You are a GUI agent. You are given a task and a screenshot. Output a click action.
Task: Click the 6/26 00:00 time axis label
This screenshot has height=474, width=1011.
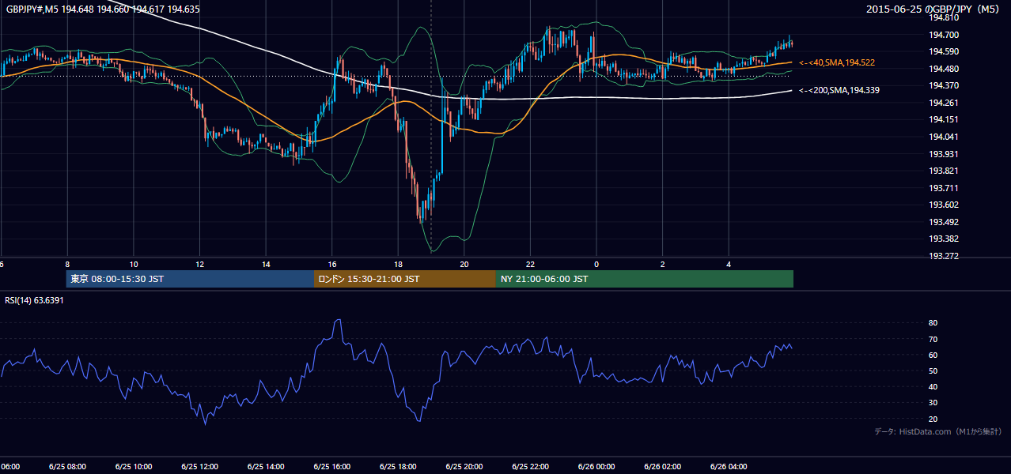click(596, 467)
